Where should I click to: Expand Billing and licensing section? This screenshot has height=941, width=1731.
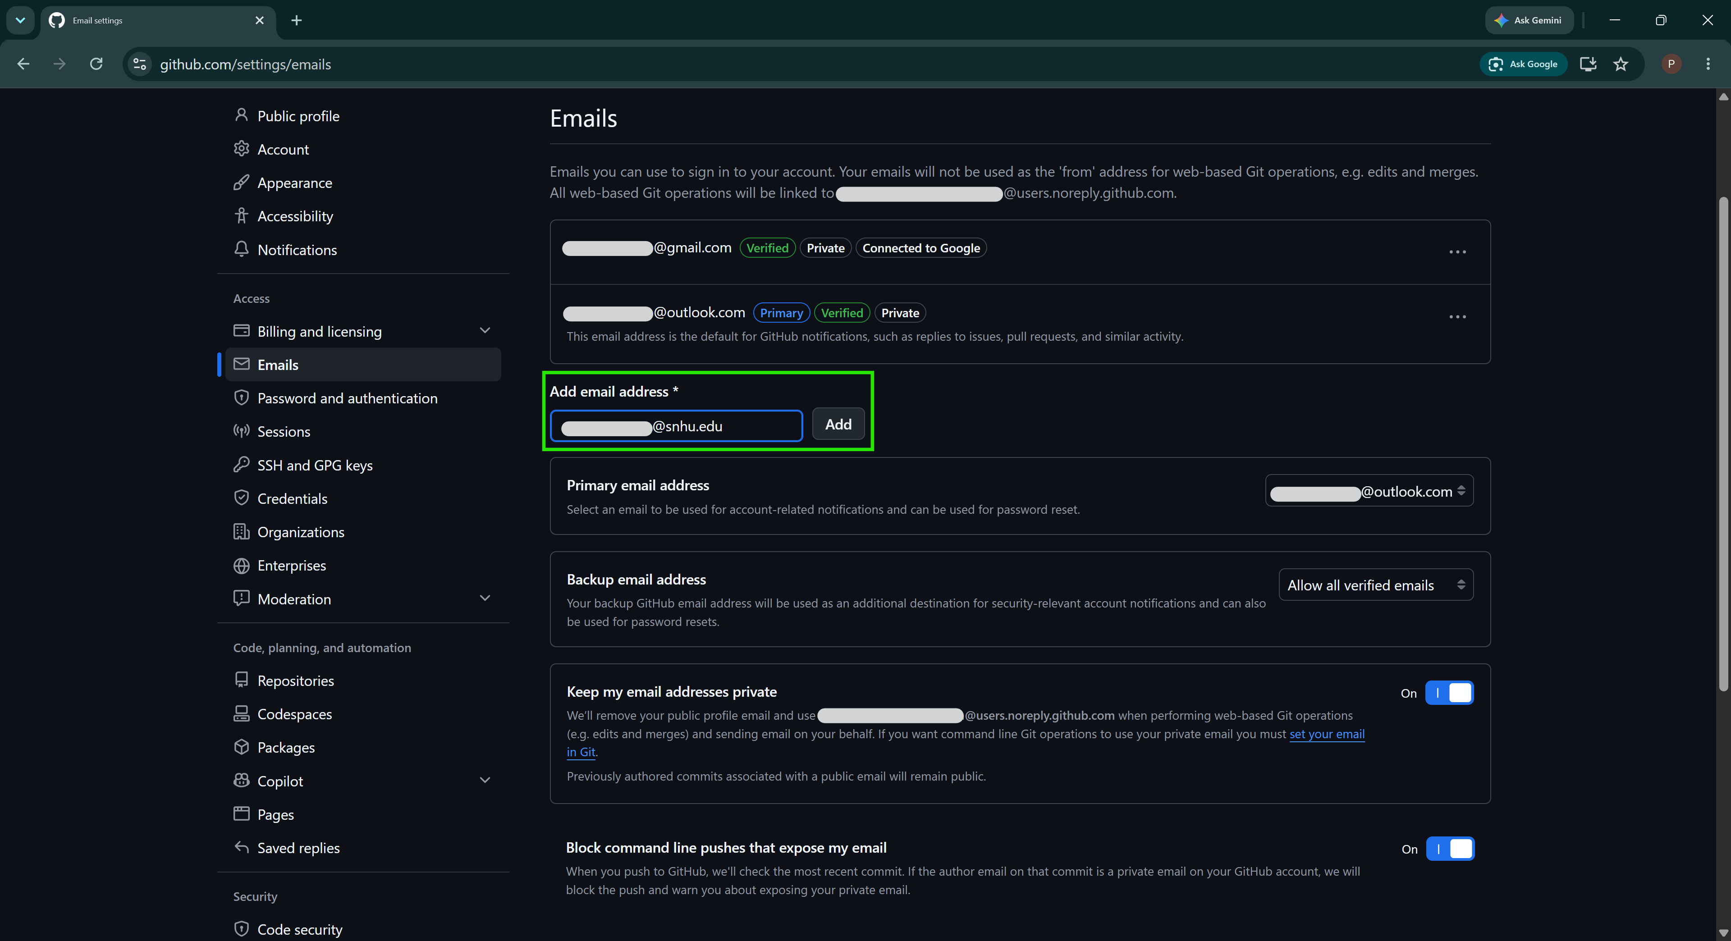[485, 330]
